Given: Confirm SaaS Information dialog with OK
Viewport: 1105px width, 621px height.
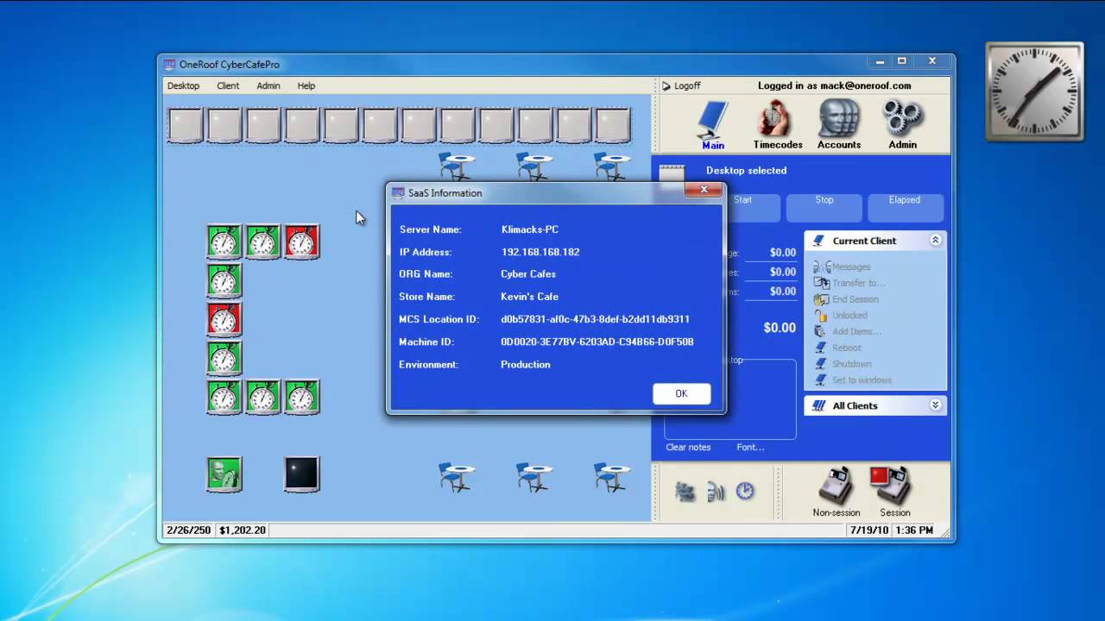Looking at the screenshot, I should point(681,393).
